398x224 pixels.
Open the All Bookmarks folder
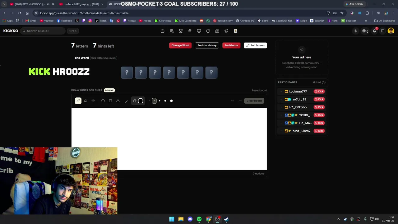[x=385, y=21]
